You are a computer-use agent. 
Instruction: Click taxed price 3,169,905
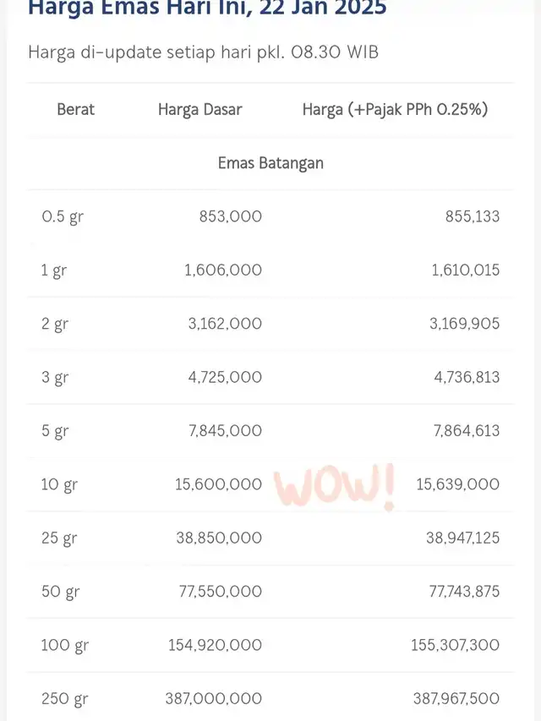[465, 324]
